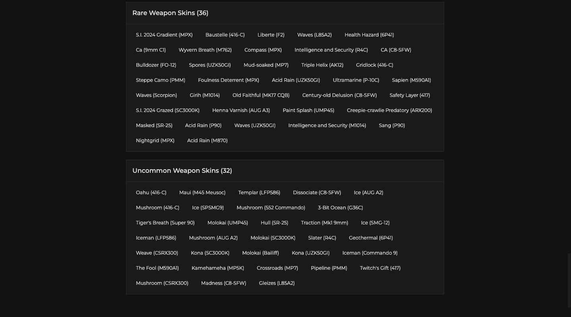The height and width of the screenshot is (317, 571).
Task: Select Acid Rain (M870) skin
Action: pyautogui.click(x=207, y=141)
